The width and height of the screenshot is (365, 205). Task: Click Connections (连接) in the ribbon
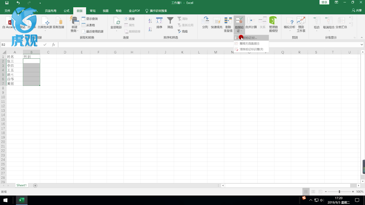coord(129,19)
